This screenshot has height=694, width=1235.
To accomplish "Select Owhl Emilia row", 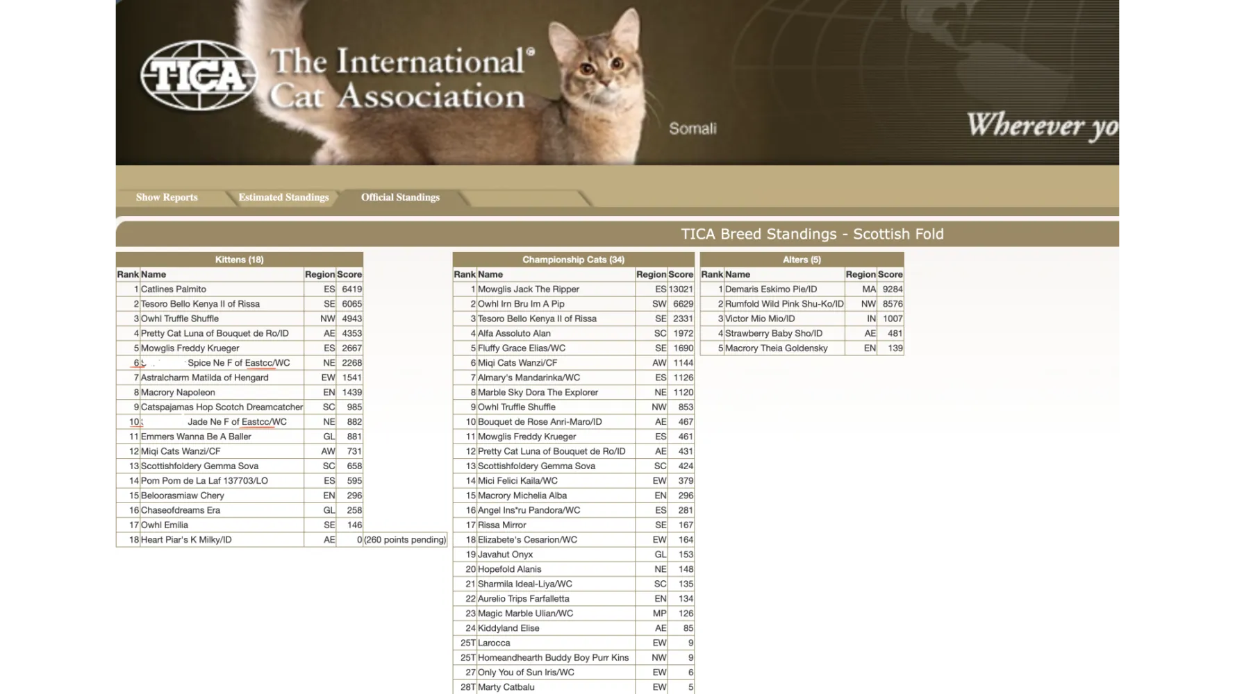I will pyautogui.click(x=240, y=525).
